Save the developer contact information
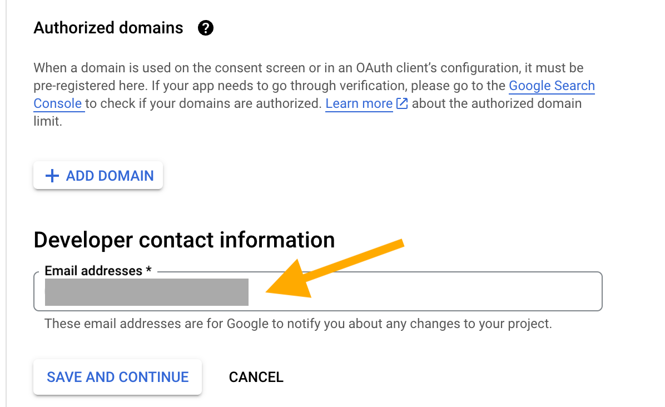Viewport: 665px width, 407px height. [117, 376]
